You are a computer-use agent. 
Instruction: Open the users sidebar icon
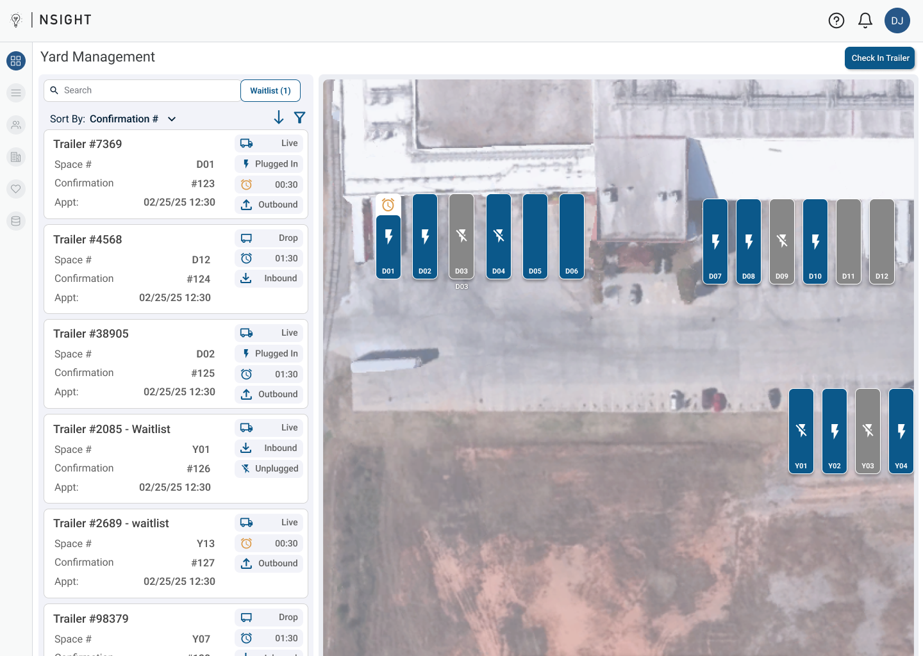pos(16,125)
